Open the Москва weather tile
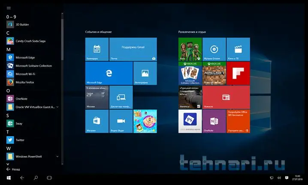The height and width of the screenshot is (185, 308). tap(97, 97)
